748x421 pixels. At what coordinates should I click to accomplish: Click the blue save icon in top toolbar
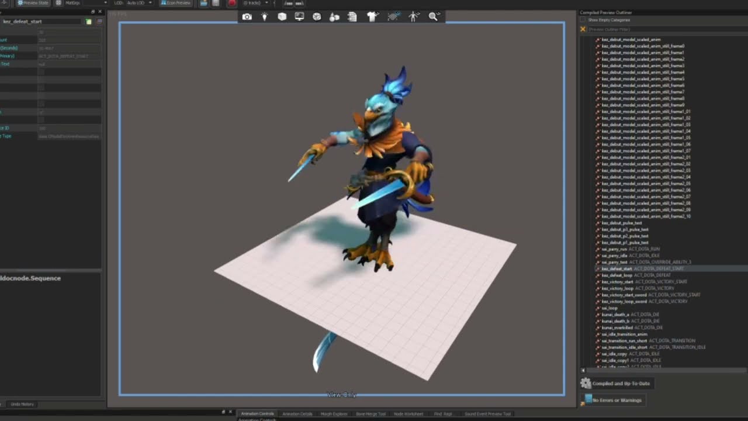point(203,3)
